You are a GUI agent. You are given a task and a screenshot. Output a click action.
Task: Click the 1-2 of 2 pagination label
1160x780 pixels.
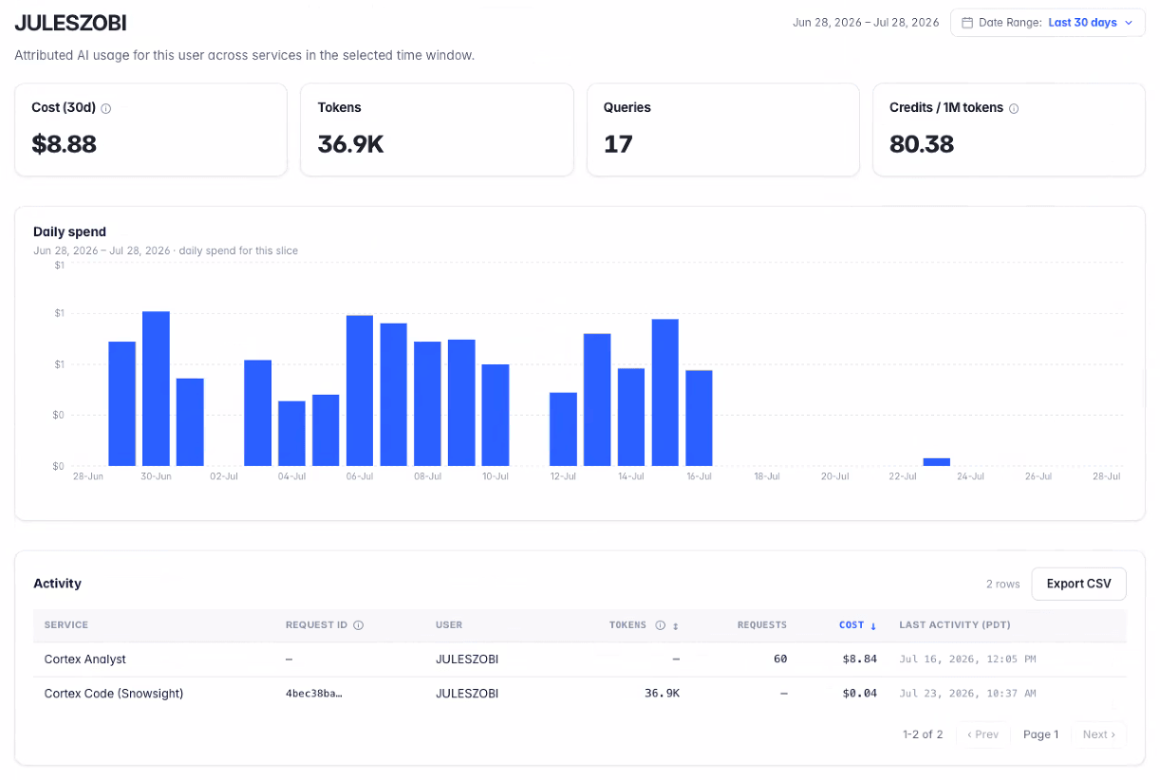coord(923,734)
